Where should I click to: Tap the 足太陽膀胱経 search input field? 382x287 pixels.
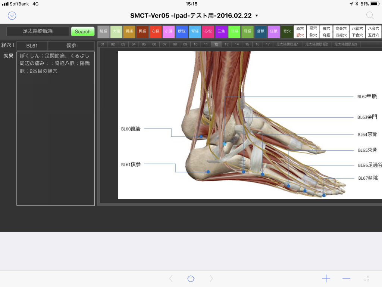(38, 31)
